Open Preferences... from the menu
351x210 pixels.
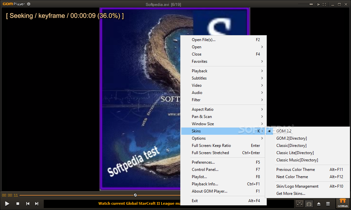coord(223,162)
